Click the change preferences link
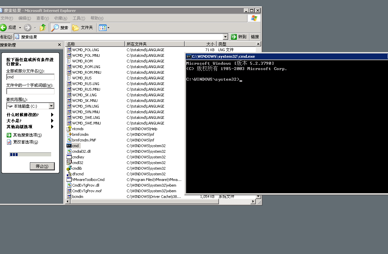 (x=22, y=142)
